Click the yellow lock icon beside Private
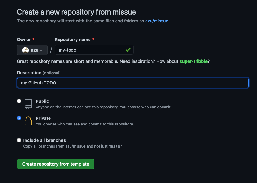This screenshot has height=183, width=257. pos(28,121)
